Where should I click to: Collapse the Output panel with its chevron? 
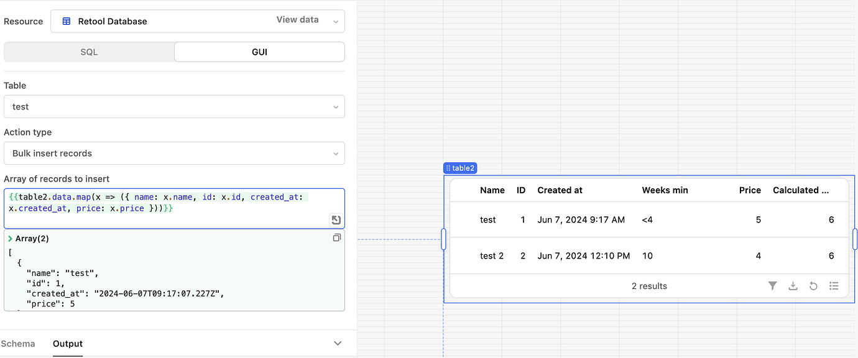[337, 343]
